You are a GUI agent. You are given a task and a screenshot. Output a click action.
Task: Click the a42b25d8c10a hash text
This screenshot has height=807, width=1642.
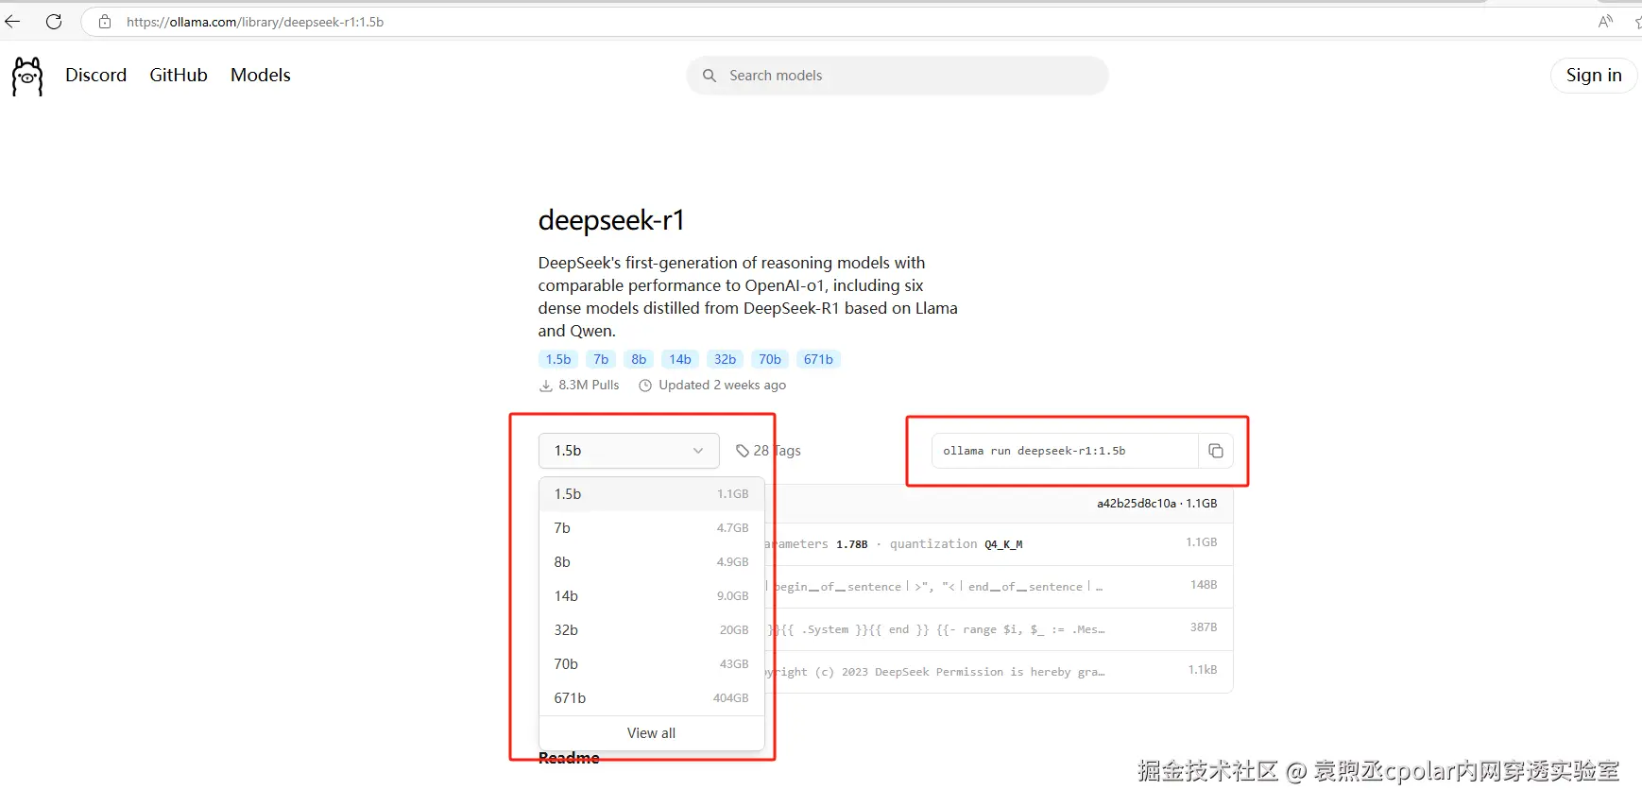coord(1137,504)
